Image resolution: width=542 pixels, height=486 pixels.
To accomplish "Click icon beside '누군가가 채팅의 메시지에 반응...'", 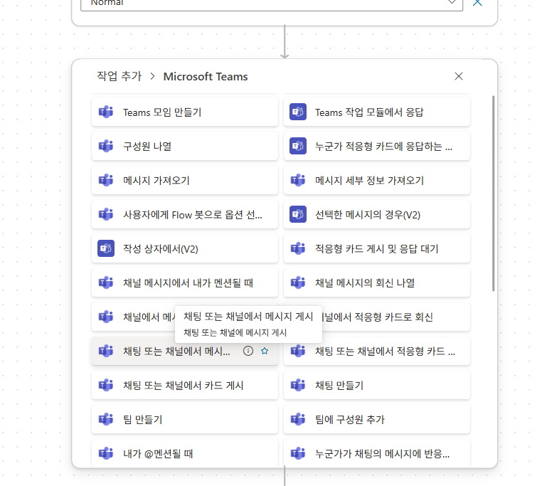I will pyautogui.click(x=298, y=453).
